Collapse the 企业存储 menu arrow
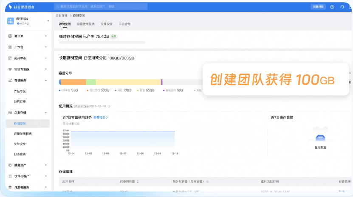 (46, 113)
